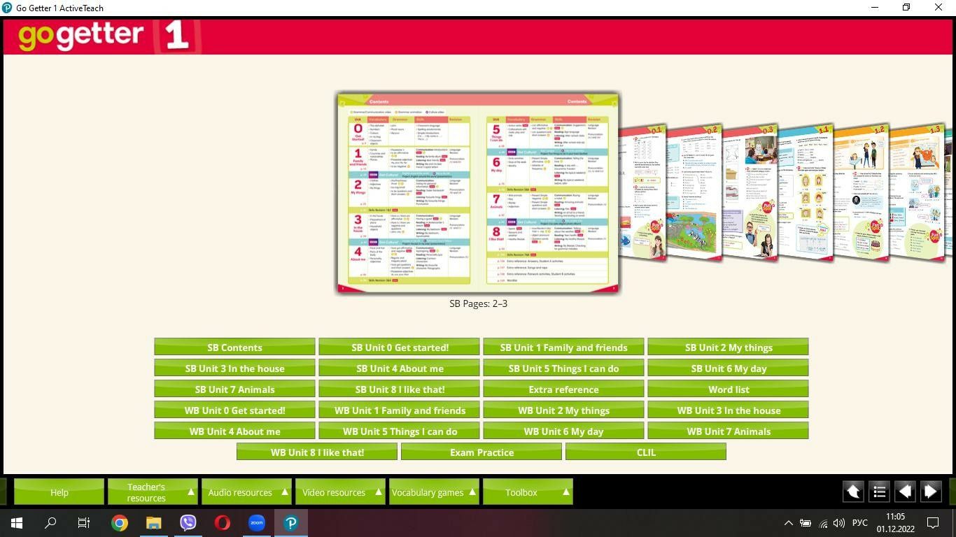This screenshot has height=537, width=956.
Task: Open File Explorer from taskbar
Action: pyautogui.click(x=153, y=522)
